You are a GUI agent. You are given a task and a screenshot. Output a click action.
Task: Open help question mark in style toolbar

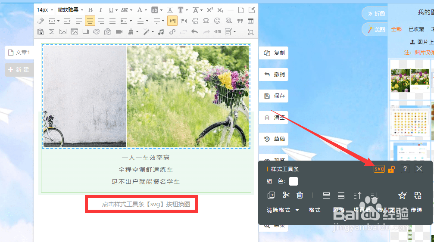(x=405, y=169)
